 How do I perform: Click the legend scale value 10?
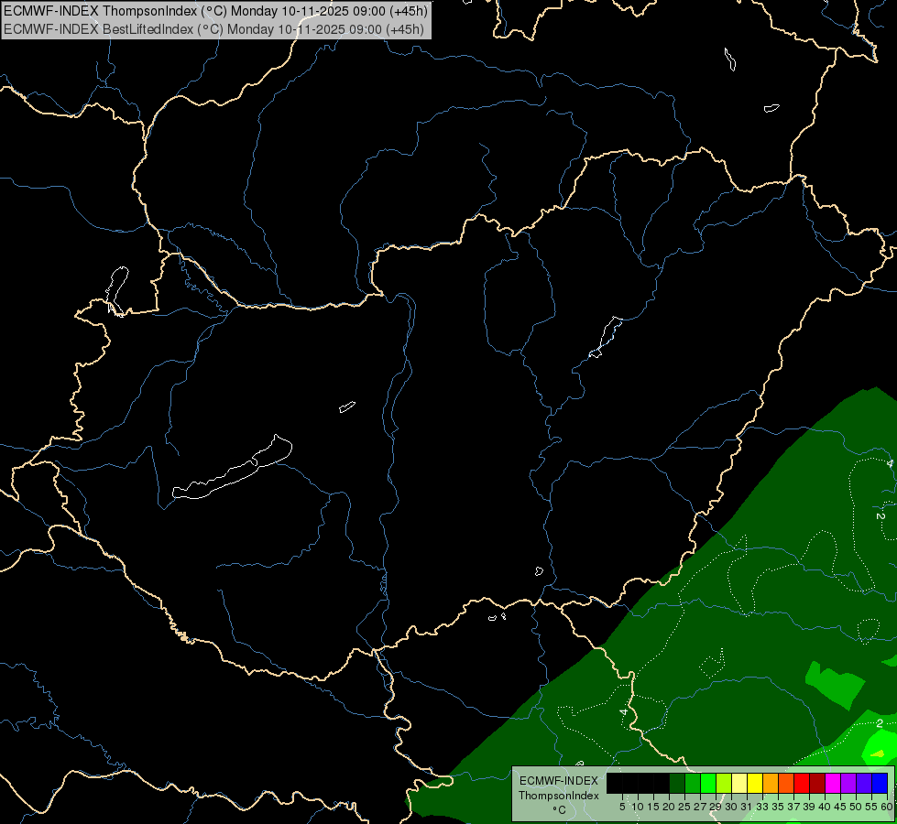(638, 807)
